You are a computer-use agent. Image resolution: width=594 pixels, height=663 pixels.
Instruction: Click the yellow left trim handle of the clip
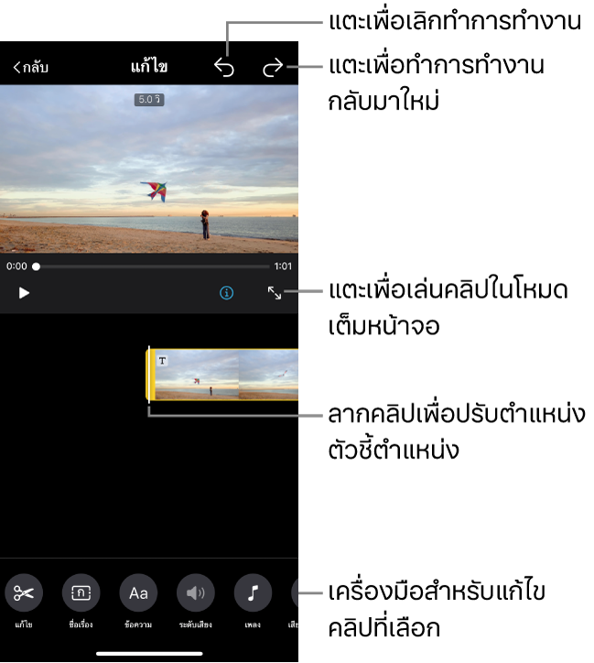(x=150, y=375)
